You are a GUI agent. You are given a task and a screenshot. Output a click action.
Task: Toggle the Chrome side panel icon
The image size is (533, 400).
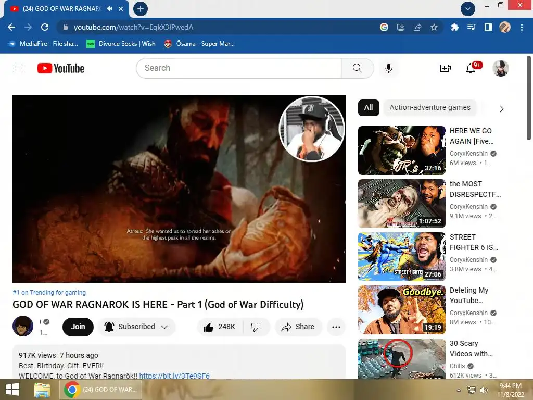click(x=488, y=27)
